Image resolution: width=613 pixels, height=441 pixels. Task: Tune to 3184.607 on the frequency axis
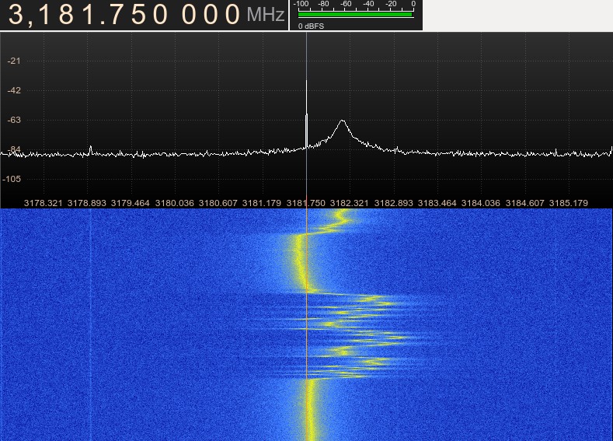point(524,203)
